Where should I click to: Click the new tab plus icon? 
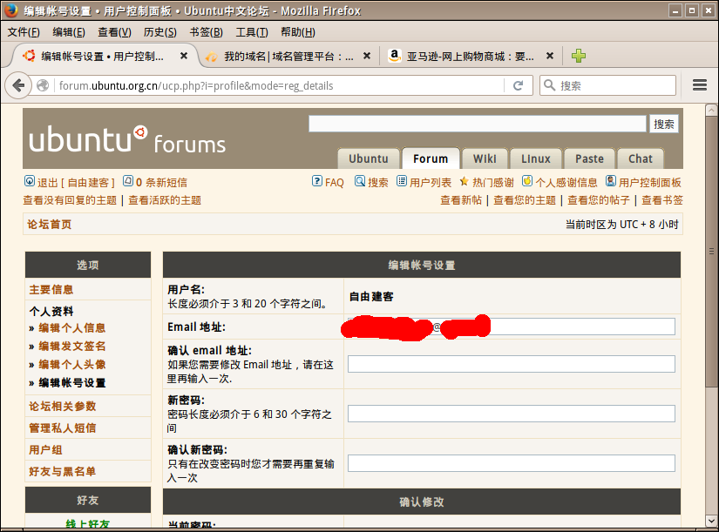click(578, 56)
